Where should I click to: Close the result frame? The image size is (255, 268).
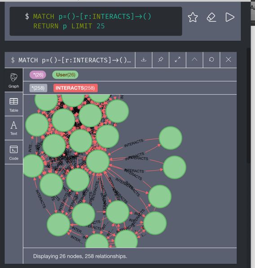pyautogui.click(x=229, y=59)
